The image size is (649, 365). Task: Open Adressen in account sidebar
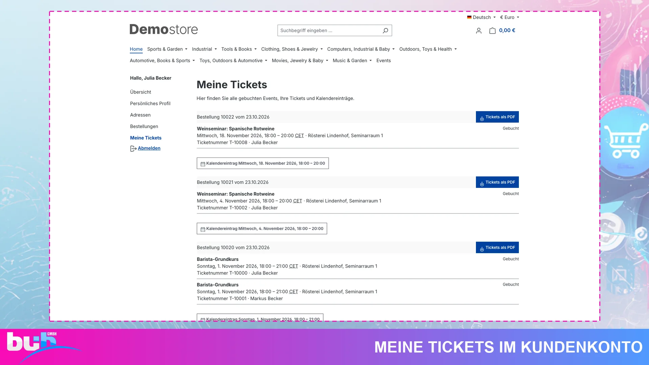[140, 115]
